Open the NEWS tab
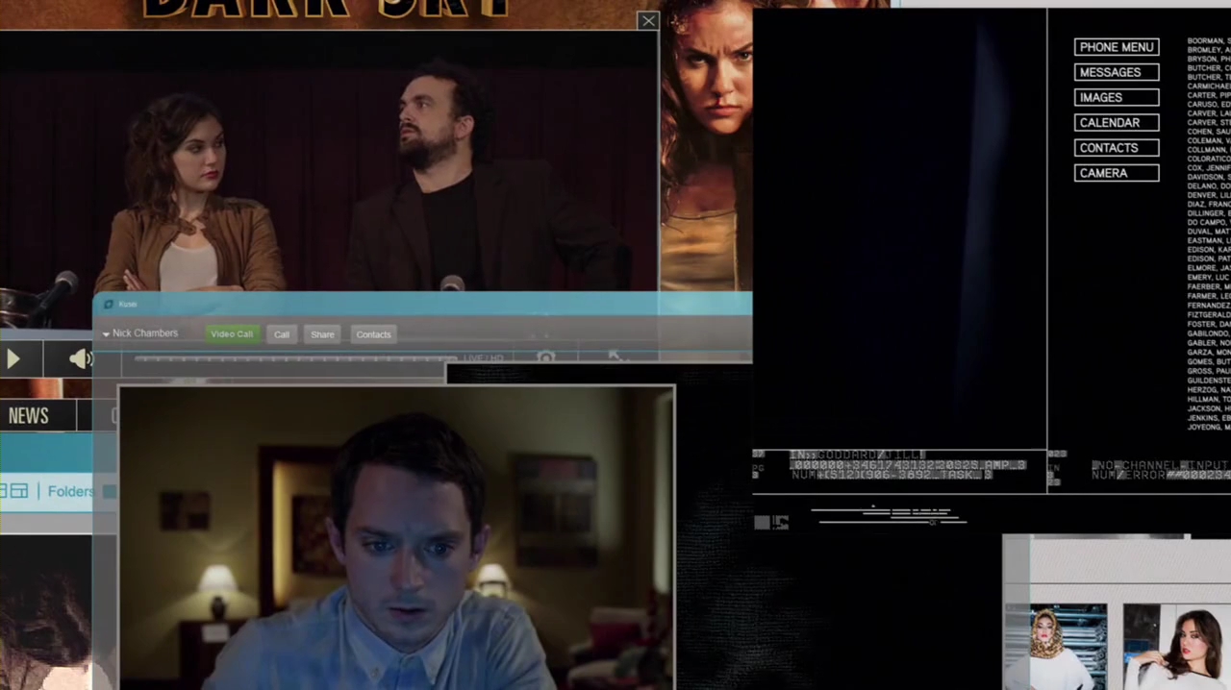The width and height of the screenshot is (1231, 690). (29, 415)
